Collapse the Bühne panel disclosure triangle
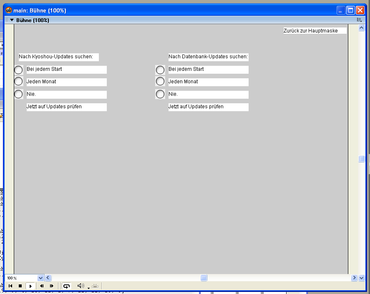 (x=12, y=20)
